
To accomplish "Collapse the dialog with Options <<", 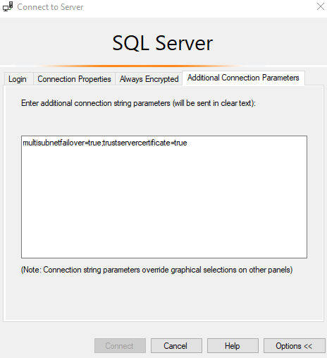I will pyautogui.click(x=294, y=346).
